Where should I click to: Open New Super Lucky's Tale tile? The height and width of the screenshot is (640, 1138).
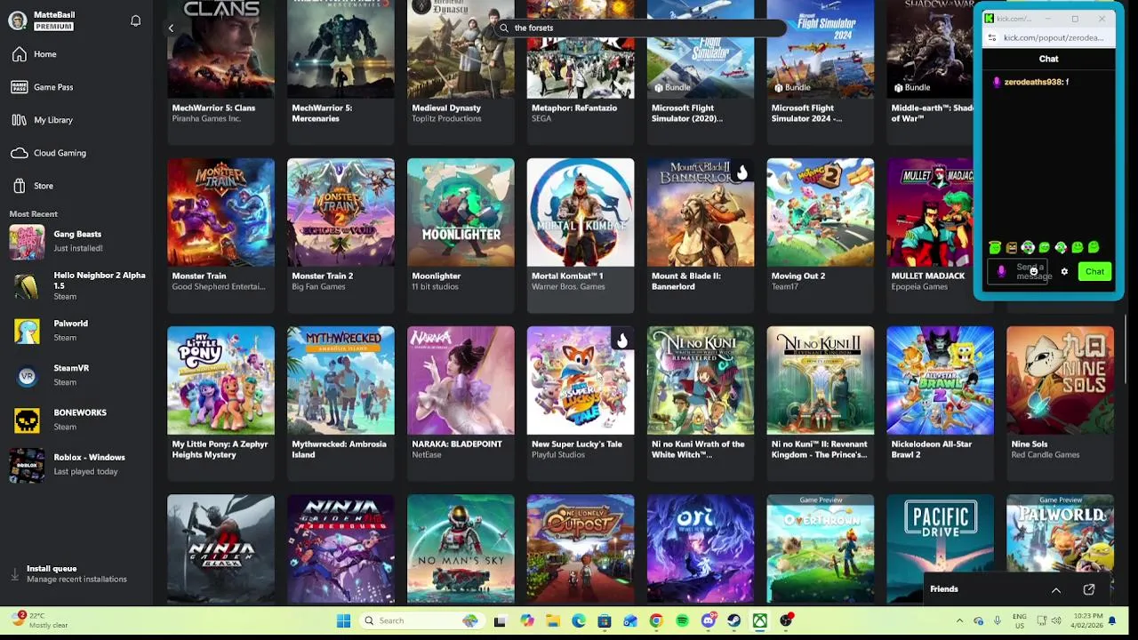(x=581, y=403)
